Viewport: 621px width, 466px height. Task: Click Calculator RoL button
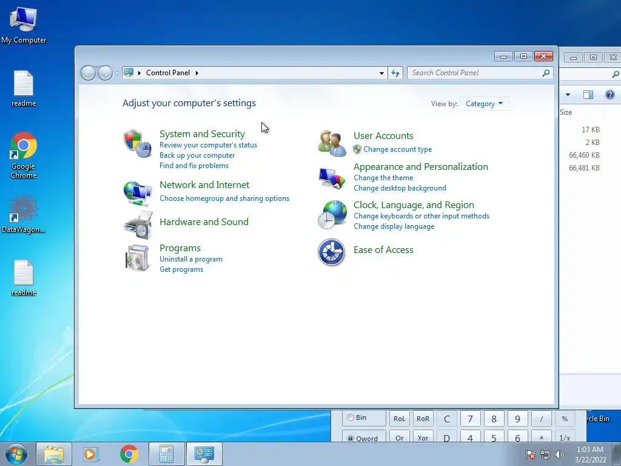click(399, 419)
